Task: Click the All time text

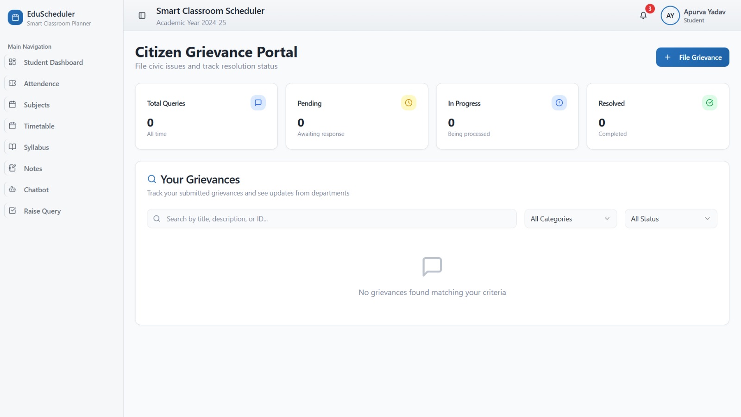Action: click(x=157, y=134)
